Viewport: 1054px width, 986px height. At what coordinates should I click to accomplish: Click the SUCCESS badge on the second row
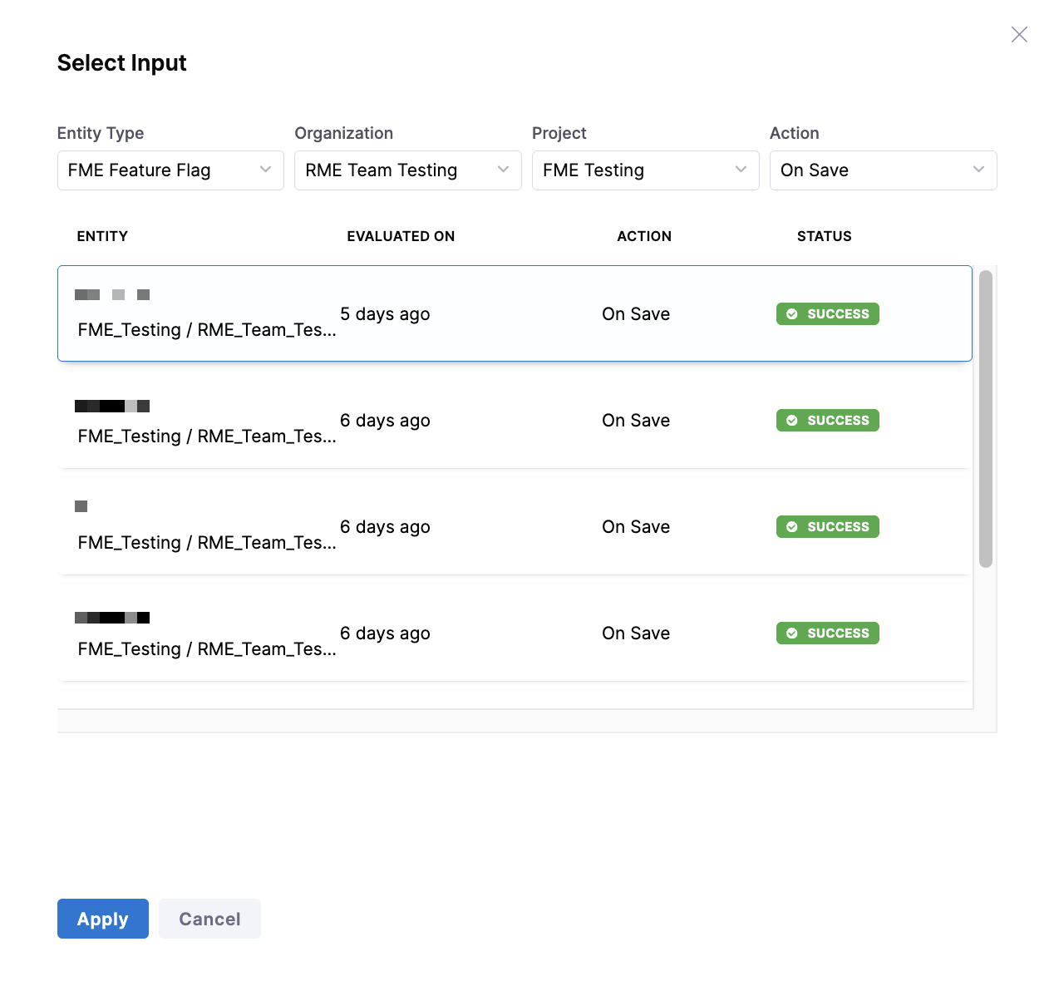pos(827,420)
